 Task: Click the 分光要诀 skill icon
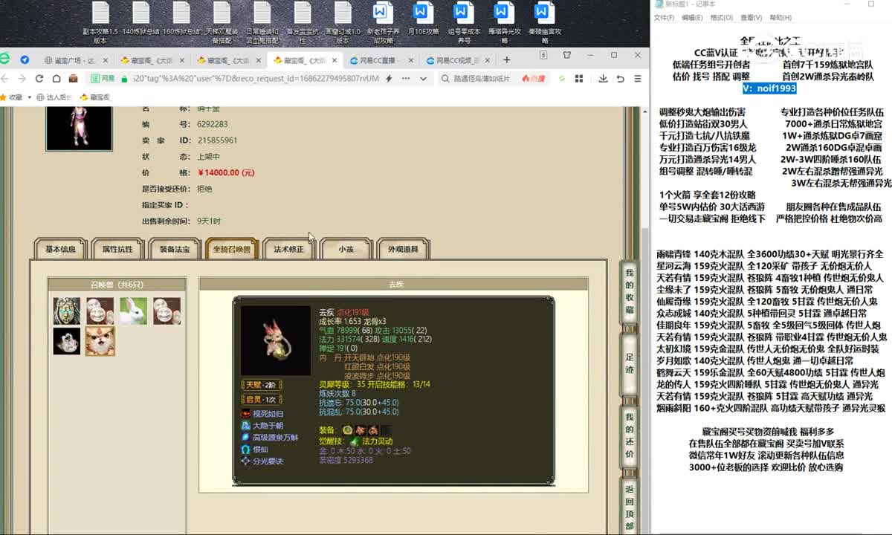pos(246,461)
